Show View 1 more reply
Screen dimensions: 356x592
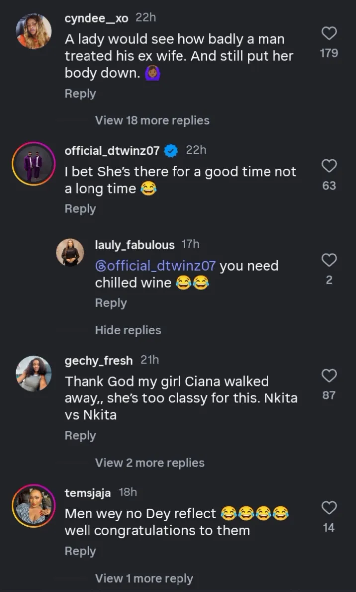click(x=144, y=579)
